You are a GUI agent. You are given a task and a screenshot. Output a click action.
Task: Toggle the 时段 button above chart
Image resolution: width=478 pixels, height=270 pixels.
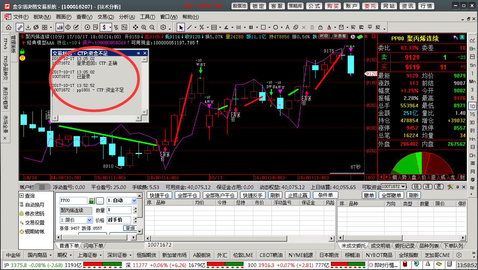(325, 36)
